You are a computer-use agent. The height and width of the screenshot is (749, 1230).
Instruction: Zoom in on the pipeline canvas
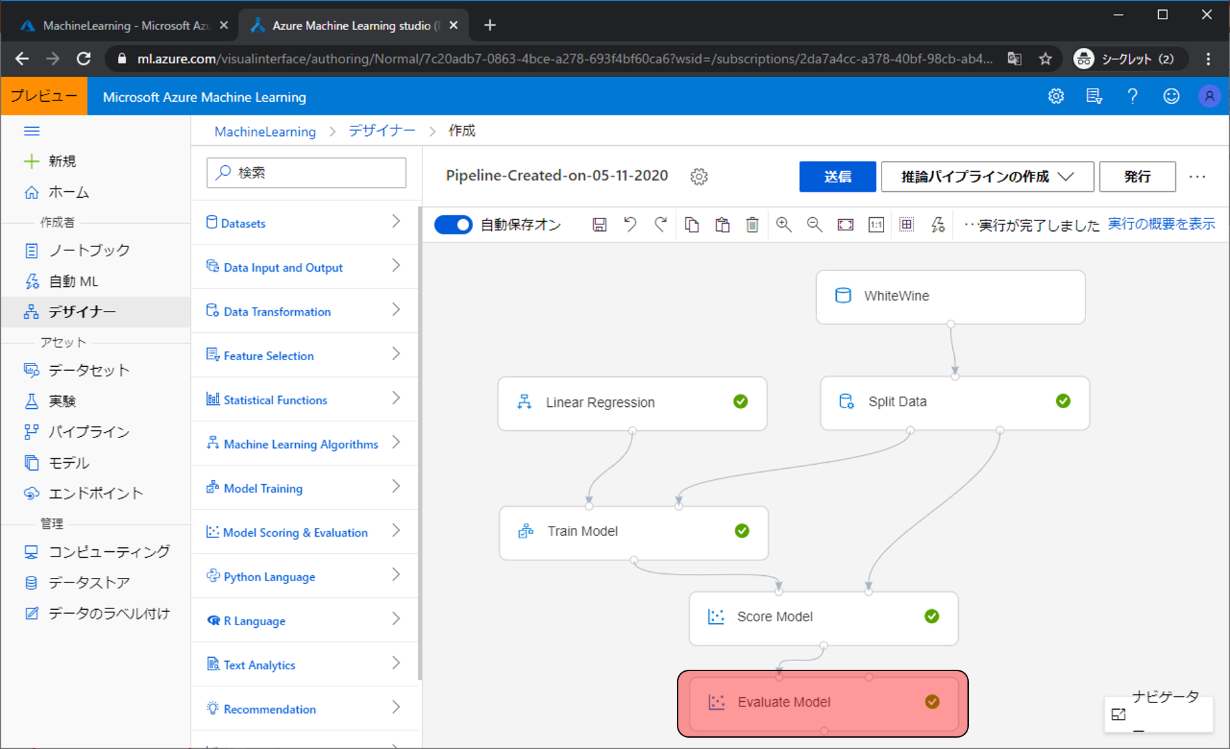784,225
